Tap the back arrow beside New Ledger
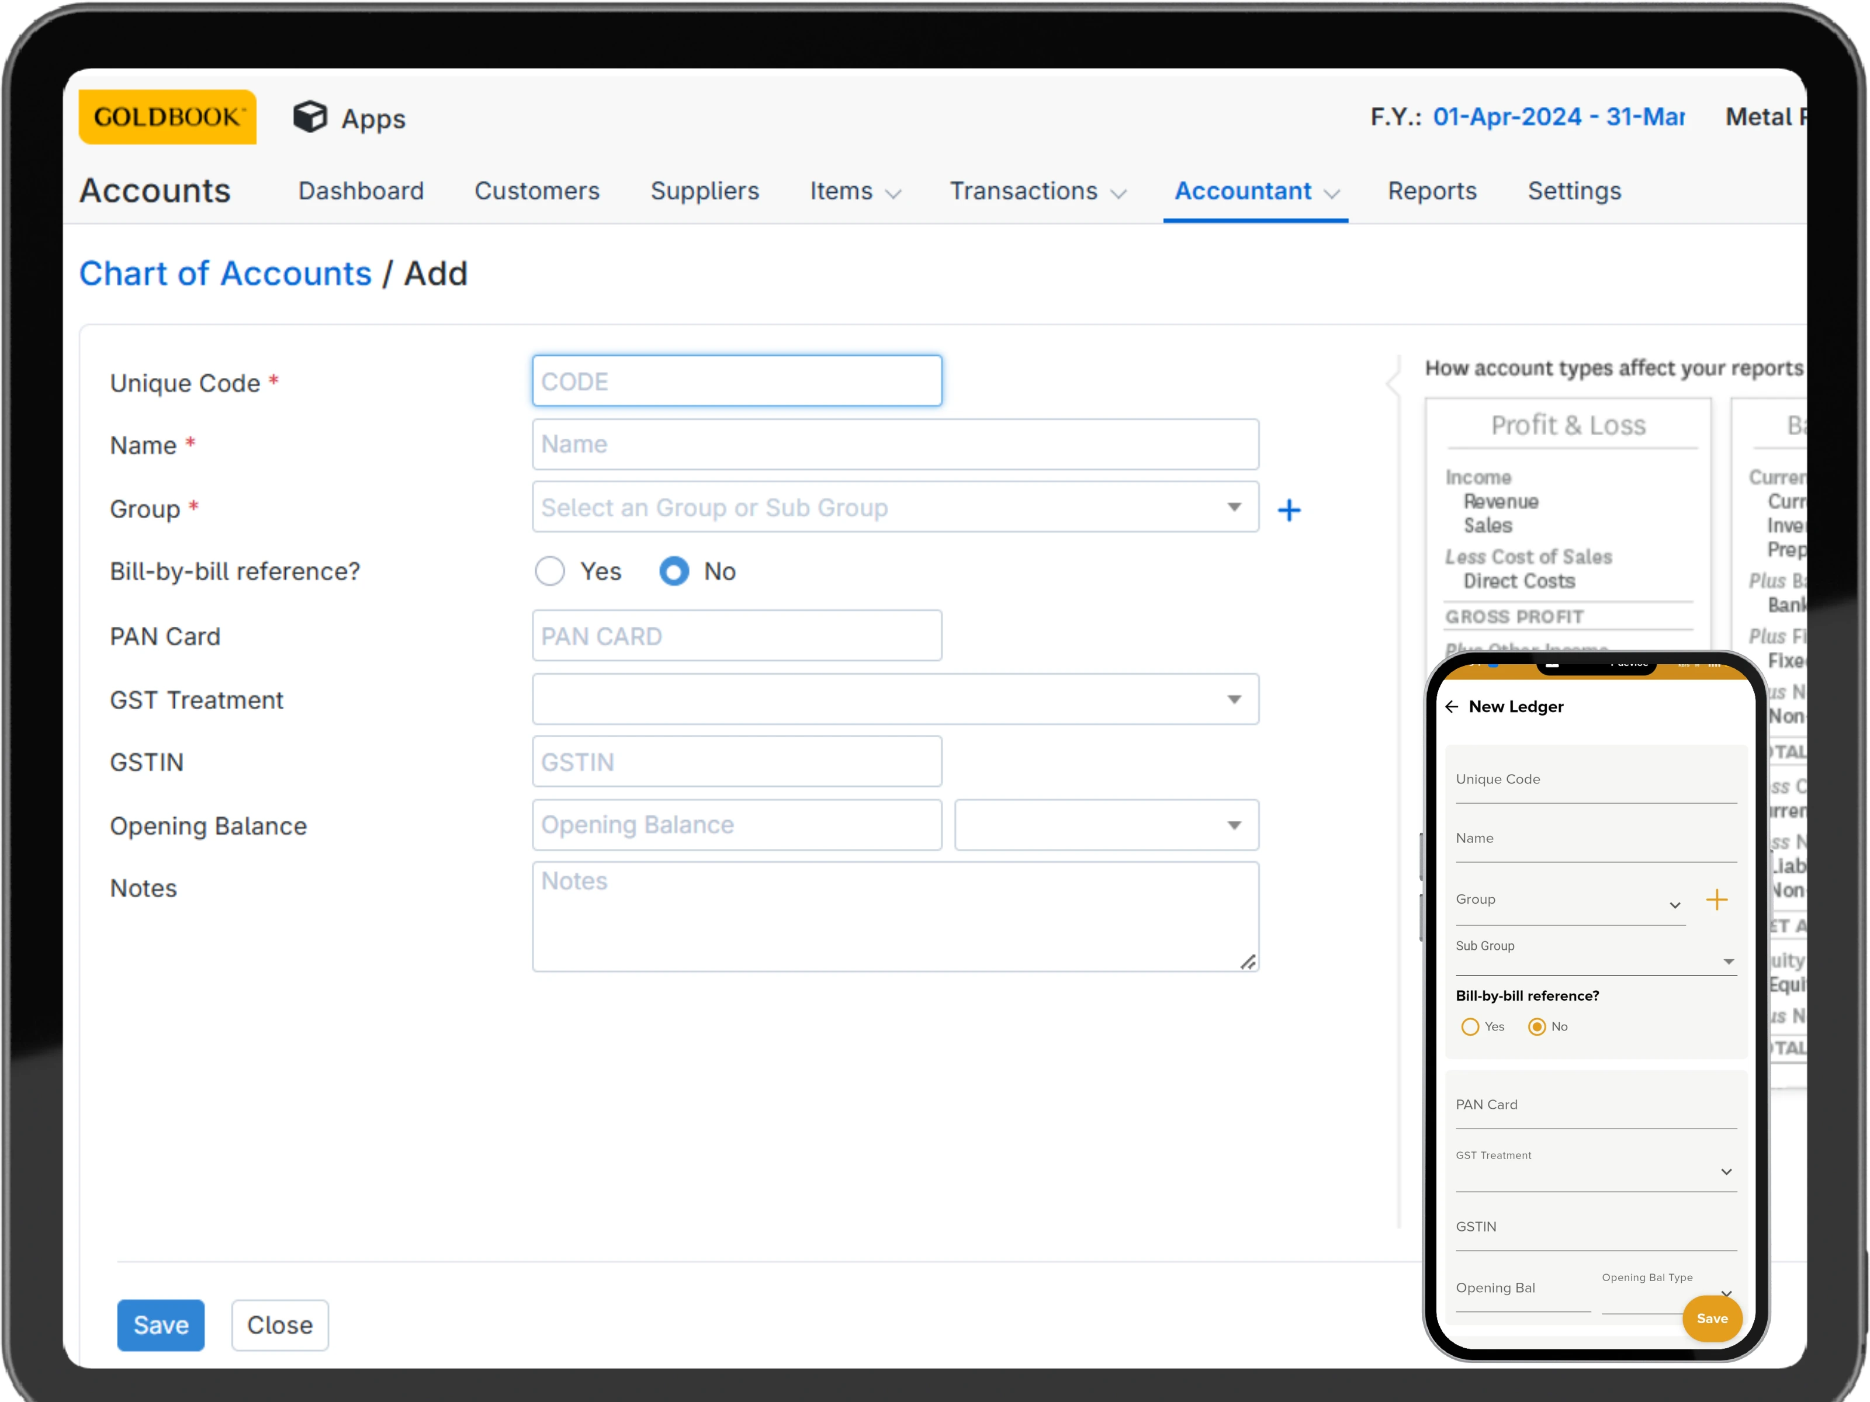The height and width of the screenshot is (1402, 1870). (1452, 706)
